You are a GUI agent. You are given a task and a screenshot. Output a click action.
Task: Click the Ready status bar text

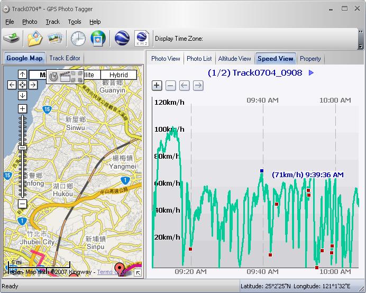click(10, 286)
